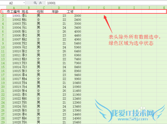Viewport: 167px width, 124px height.
Task: Click salary cell 2000
Action: (x=74, y=16)
